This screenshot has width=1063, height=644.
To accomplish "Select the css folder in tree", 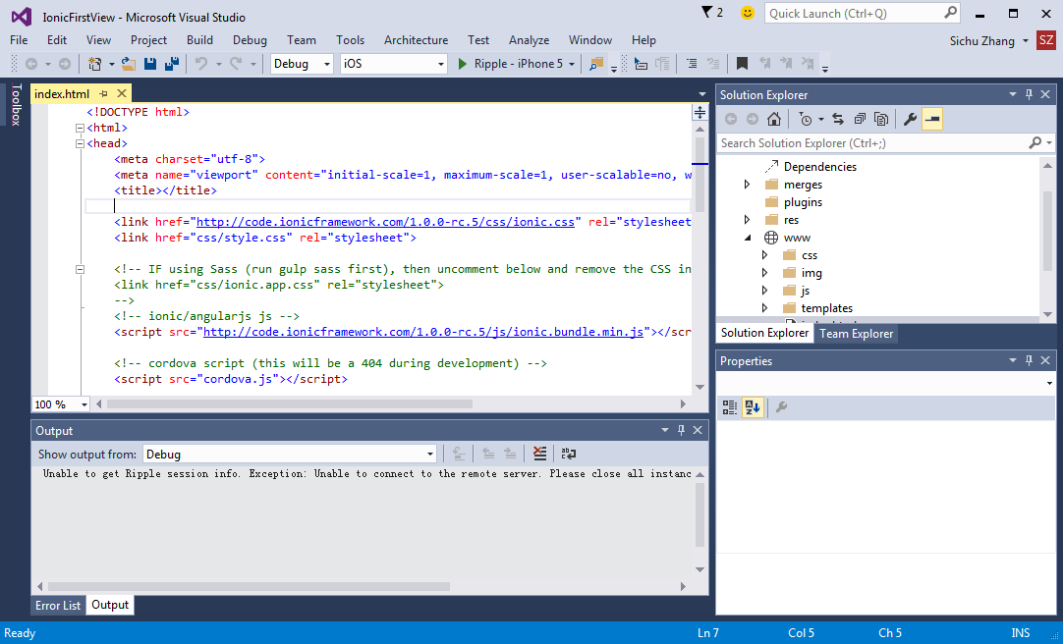I will pos(810,255).
